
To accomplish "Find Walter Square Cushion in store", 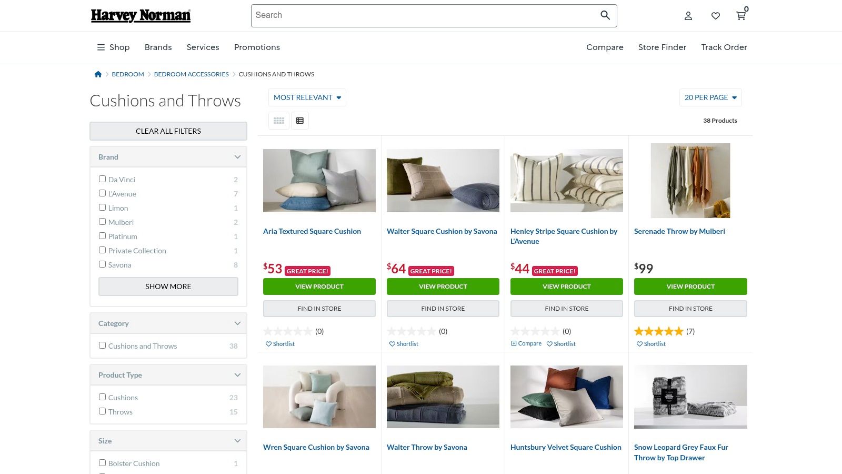I will point(443,309).
